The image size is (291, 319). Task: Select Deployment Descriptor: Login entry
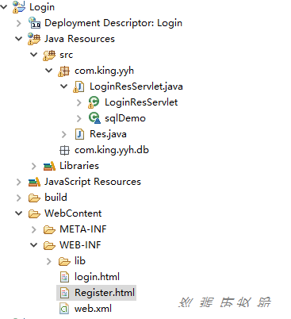113,23
